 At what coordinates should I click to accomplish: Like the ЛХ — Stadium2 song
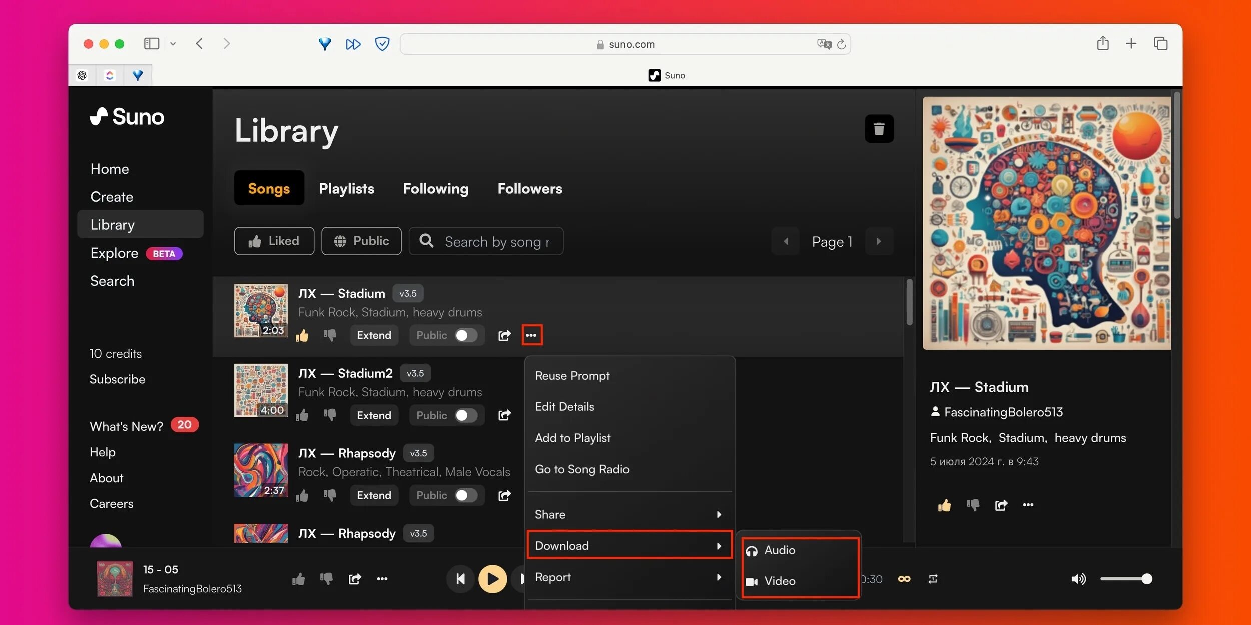pos(302,415)
